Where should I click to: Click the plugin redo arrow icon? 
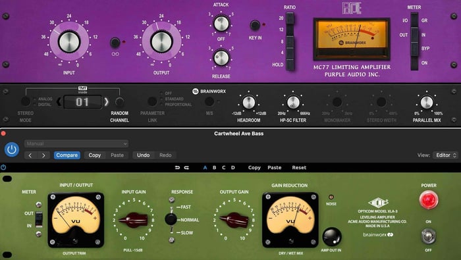point(186,167)
